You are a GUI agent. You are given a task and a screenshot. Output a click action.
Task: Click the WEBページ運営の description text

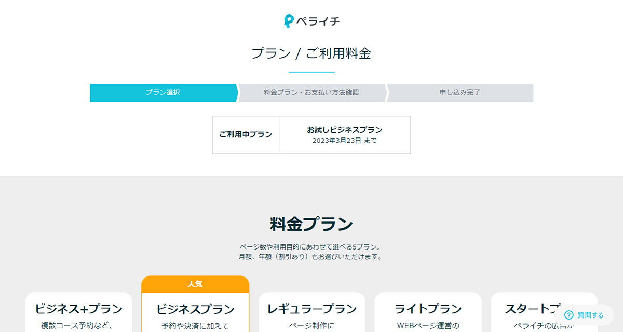pos(428,326)
